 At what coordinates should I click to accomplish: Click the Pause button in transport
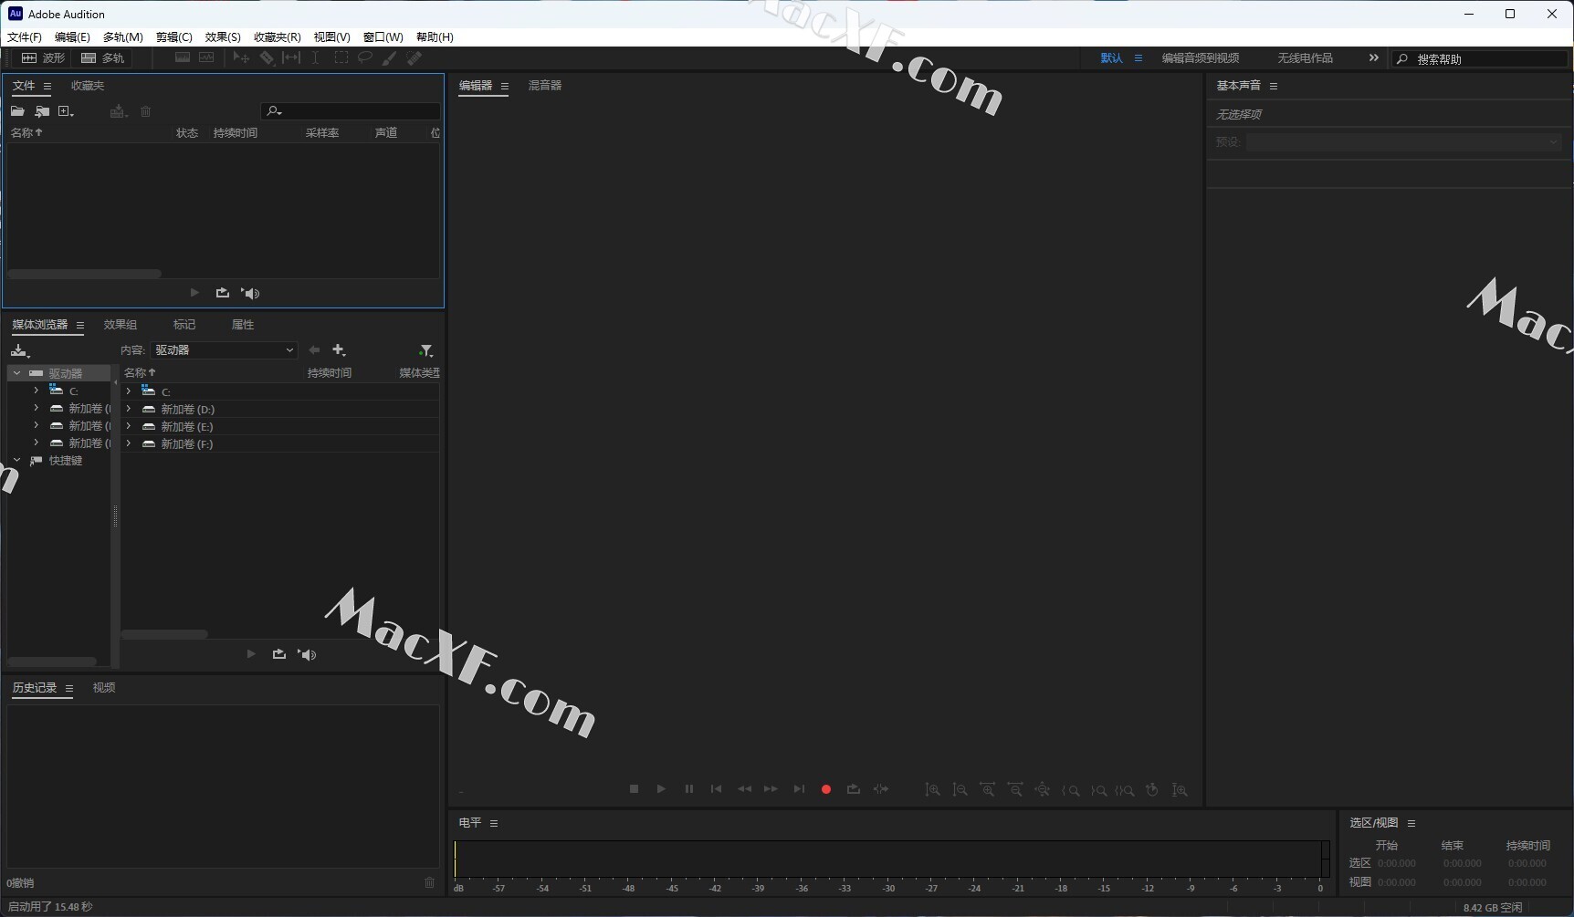point(689,789)
